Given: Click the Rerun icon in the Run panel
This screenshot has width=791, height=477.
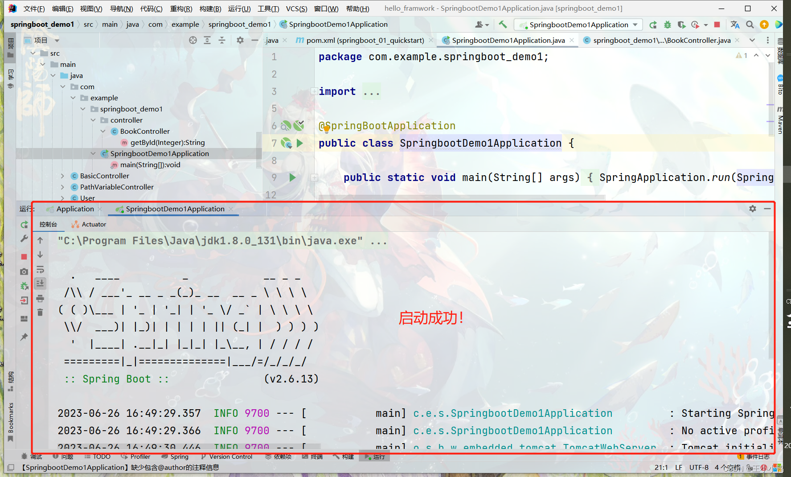Looking at the screenshot, I should (x=24, y=225).
